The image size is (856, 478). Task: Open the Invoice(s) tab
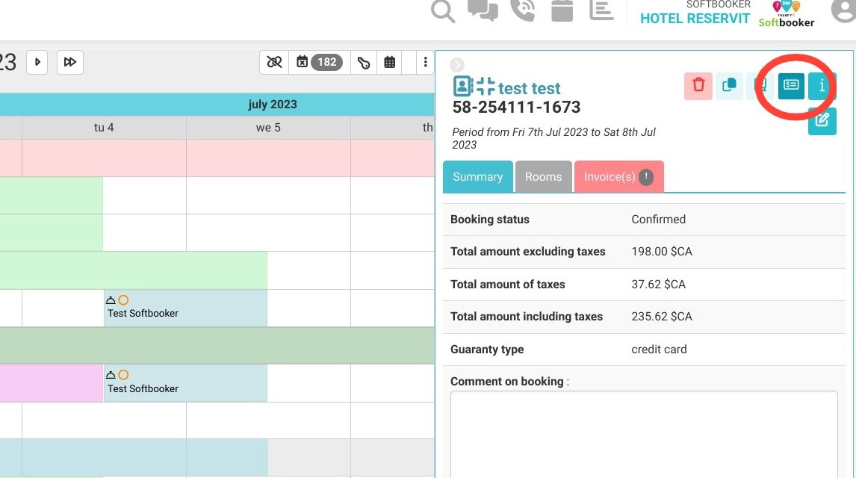pyautogui.click(x=619, y=177)
